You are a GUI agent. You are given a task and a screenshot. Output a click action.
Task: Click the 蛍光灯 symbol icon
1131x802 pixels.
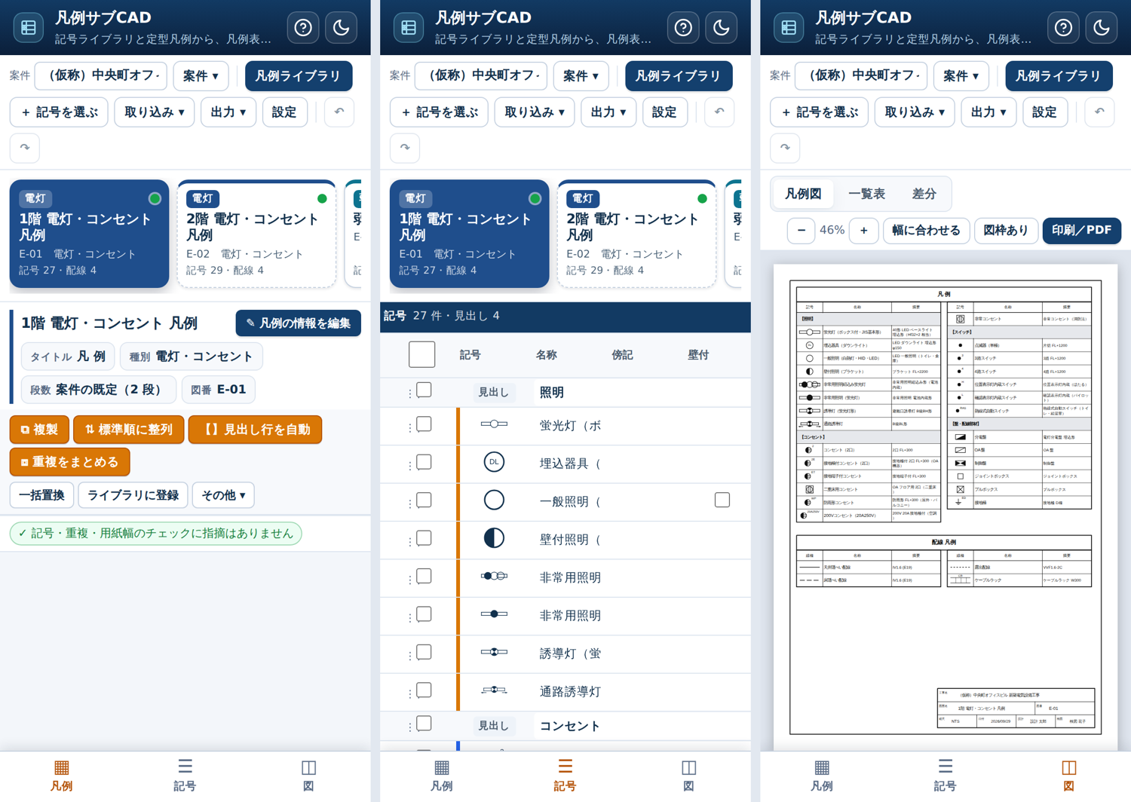(494, 424)
